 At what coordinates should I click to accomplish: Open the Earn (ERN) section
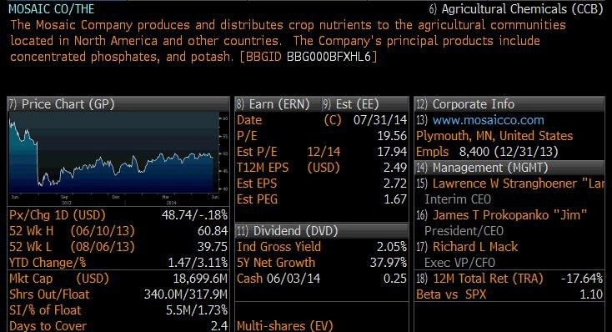[273, 104]
